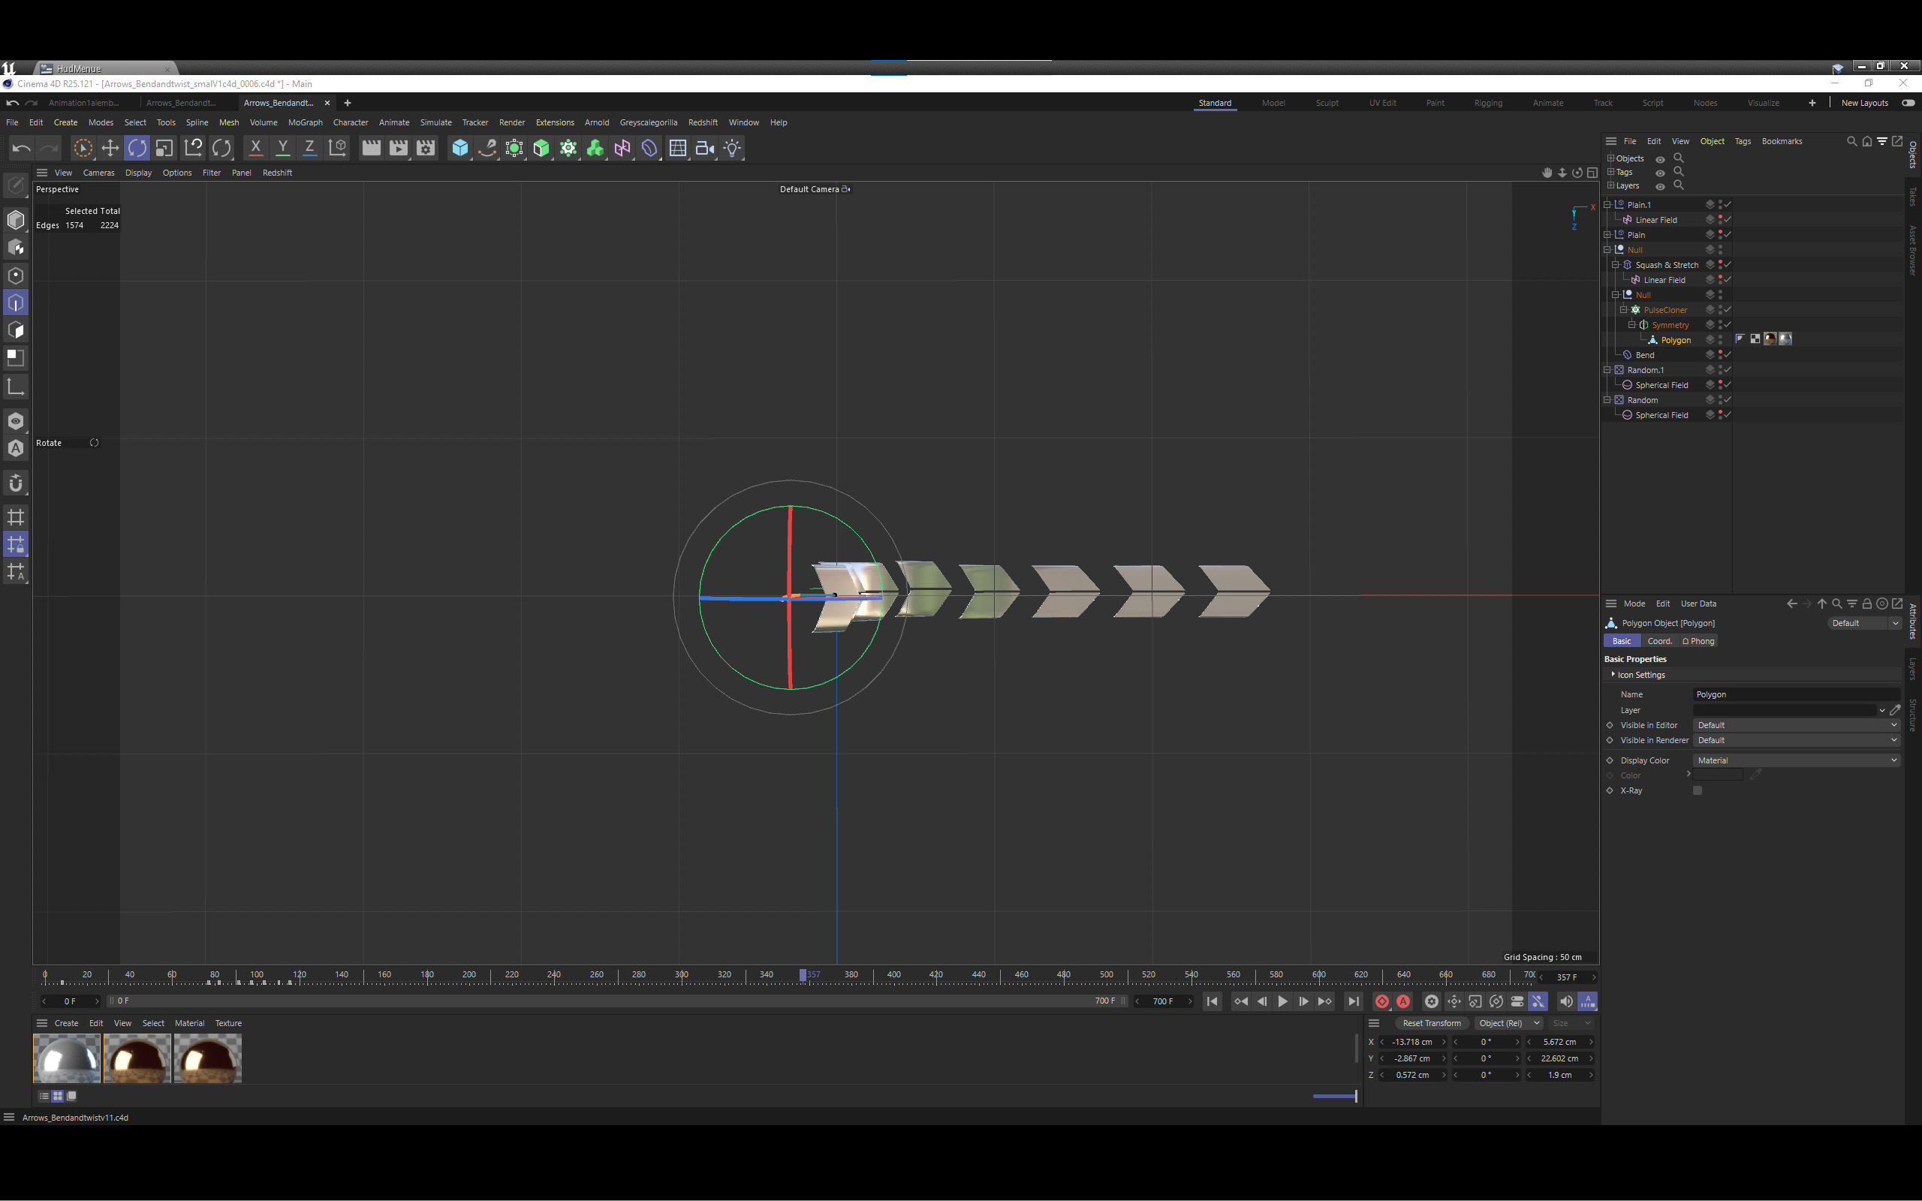Toggle the X-Ray checkbox
1922x1201 pixels.
point(1698,790)
